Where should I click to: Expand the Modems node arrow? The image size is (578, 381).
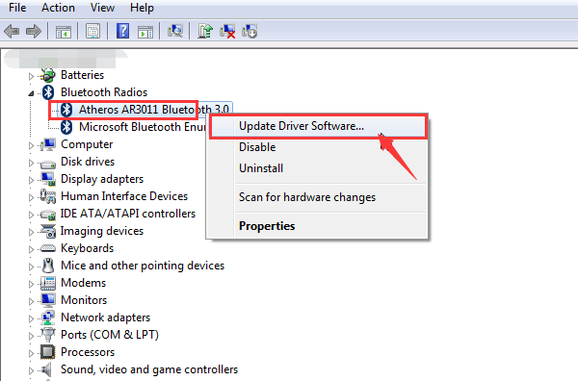point(31,284)
